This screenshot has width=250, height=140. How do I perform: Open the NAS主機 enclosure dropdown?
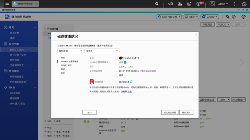[x=70, y=51]
